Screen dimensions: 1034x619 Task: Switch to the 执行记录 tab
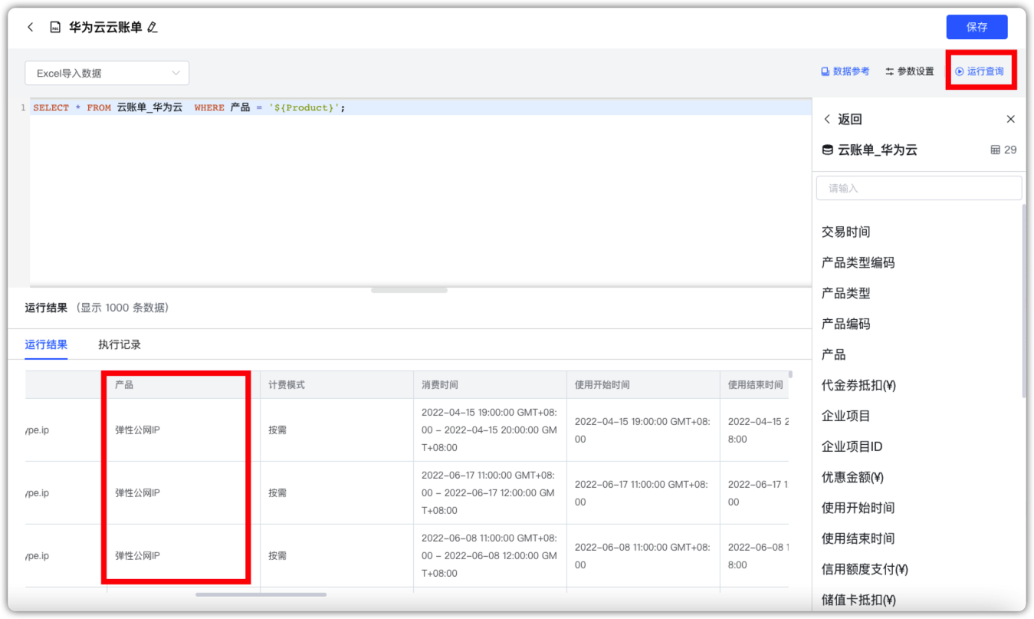click(120, 344)
